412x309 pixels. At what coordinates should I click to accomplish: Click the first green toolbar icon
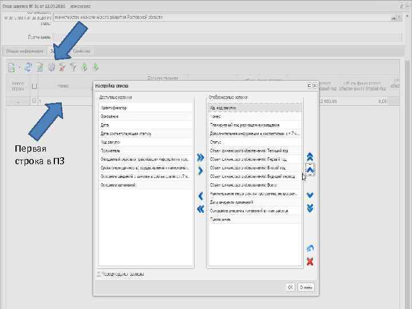[x=85, y=68]
